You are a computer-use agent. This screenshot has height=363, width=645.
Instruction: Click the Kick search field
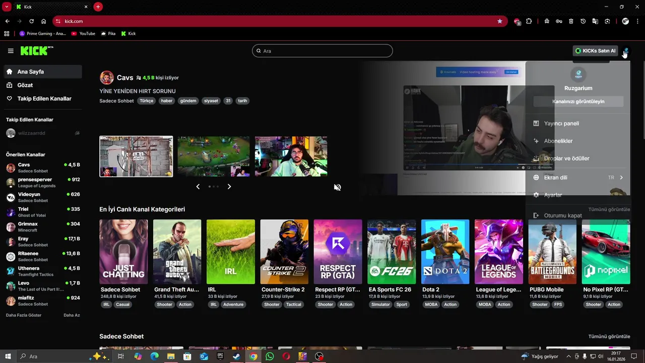pos(322,51)
